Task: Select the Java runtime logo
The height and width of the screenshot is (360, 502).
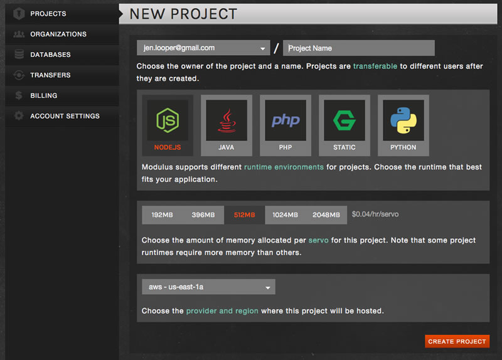Action: [x=227, y=120]
